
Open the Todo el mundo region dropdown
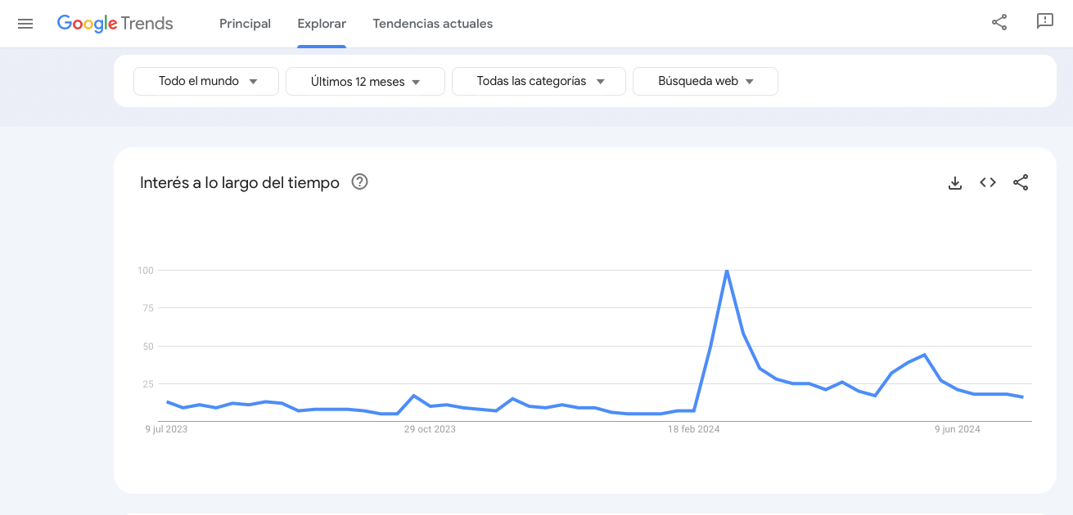[x=206, y=82]
